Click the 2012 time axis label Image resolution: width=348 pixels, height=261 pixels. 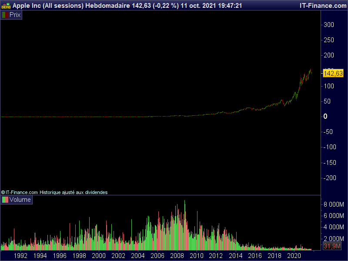point(216,256)
